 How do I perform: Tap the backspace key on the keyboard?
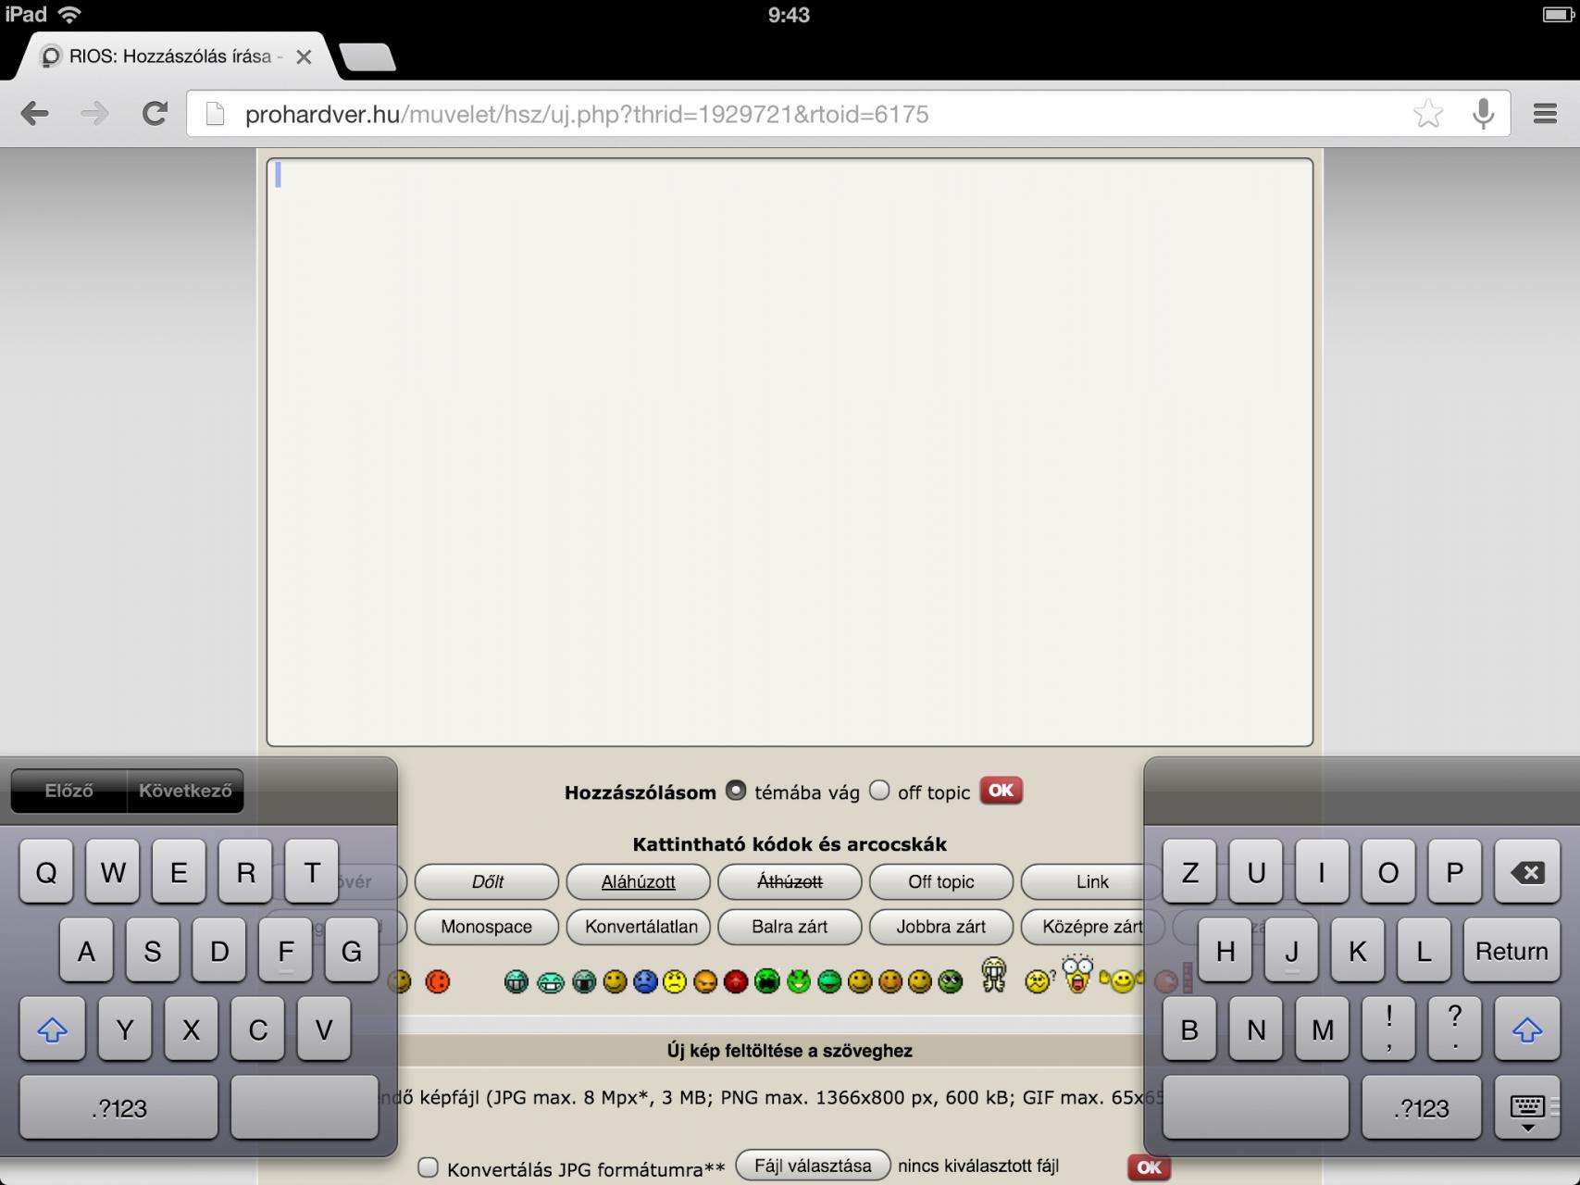point(1527,872)
